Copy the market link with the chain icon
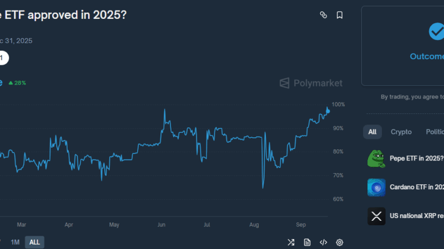 pos(324,15)
